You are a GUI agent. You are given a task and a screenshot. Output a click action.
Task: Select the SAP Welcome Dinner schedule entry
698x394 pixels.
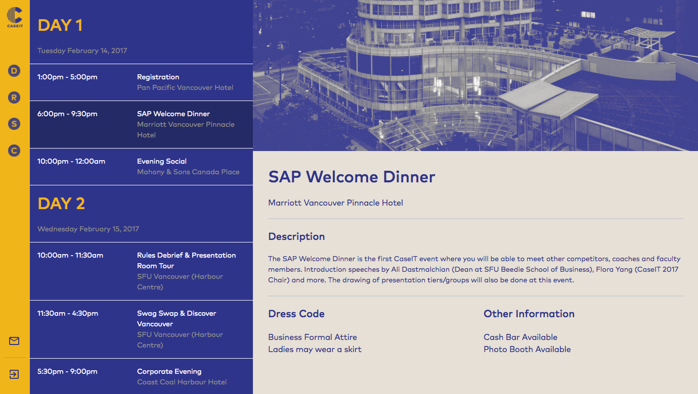[141, 124]
